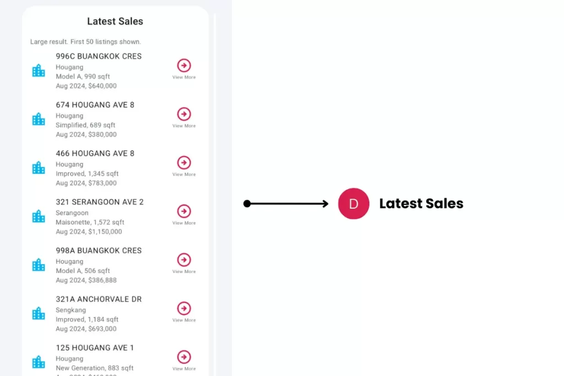The width and height of the screenshot is (564, 376).
Task: Click building icon beside 998A Buangkok Cres
Action: pyautogui.click(x=39, y=265)
